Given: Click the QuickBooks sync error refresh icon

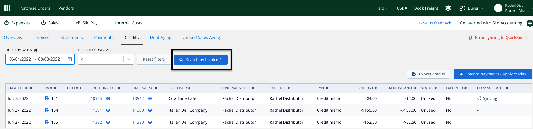Looking at the screenshot, I should [x=471, y=38].
